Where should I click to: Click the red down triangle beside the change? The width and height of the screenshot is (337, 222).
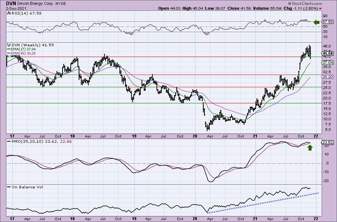coord(321,9)
